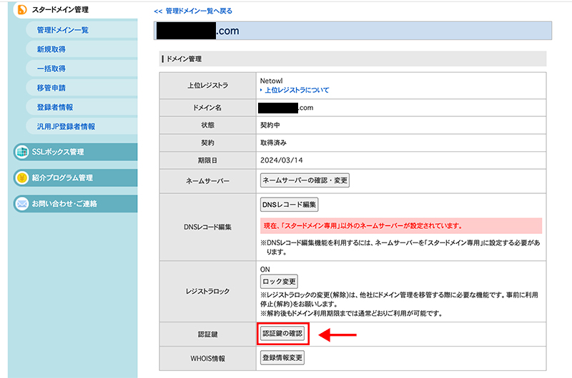
Task: Open 一括取得 sidebar item
Action: point(51,68)
